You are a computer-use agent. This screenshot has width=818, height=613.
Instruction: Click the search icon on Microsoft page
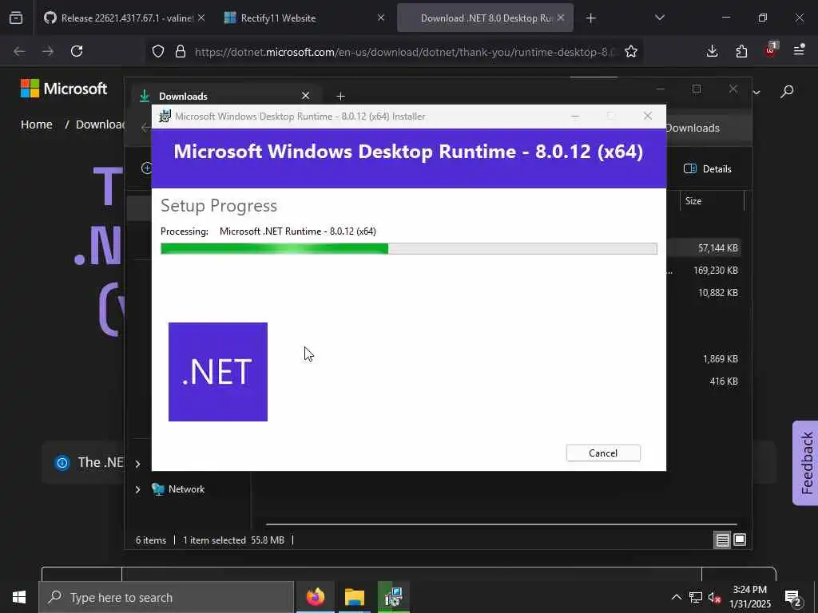[787, 91]
